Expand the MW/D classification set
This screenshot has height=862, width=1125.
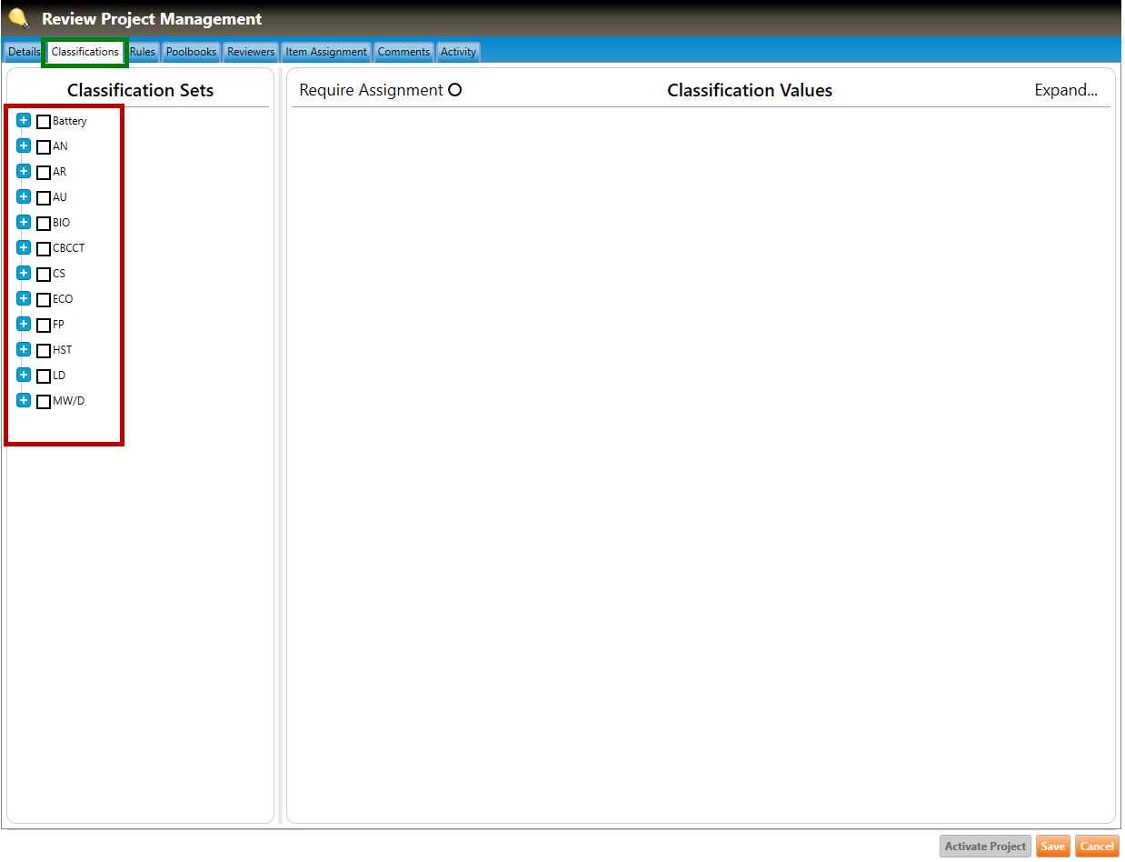(x=24, y=401)
